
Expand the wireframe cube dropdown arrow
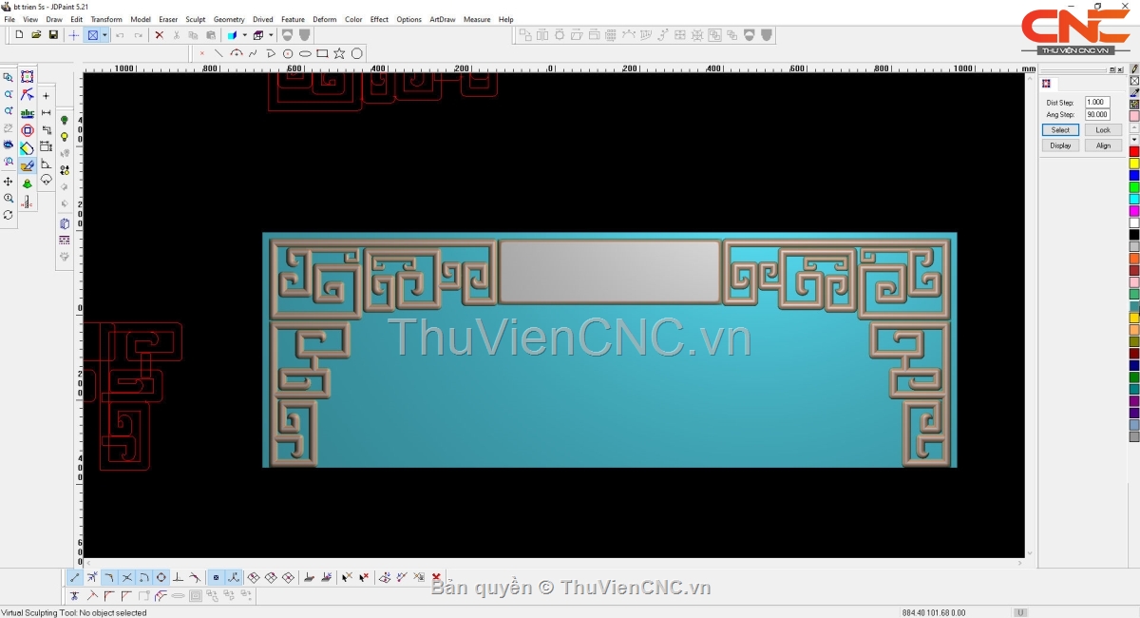pyautogui.click(x=270, y=35)
